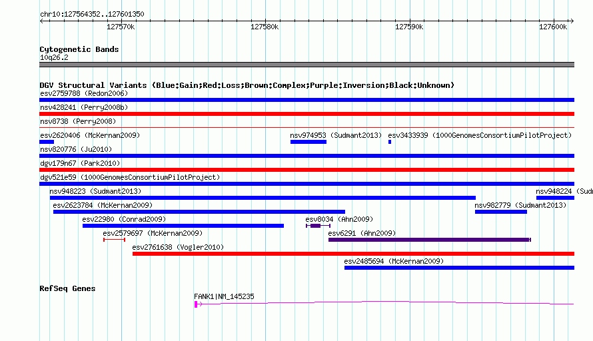Click the dgv179n67 (Park2010) label

click(80, 163)
